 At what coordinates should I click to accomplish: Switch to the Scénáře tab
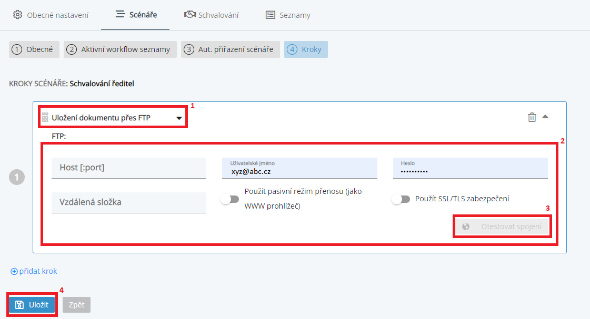tap(137, 15)
